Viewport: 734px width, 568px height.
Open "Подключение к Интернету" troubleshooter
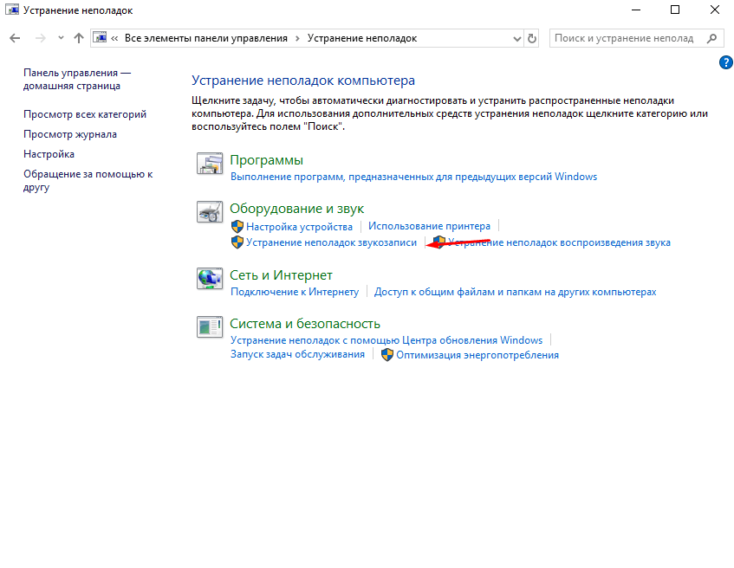click(x=295, y=292)
